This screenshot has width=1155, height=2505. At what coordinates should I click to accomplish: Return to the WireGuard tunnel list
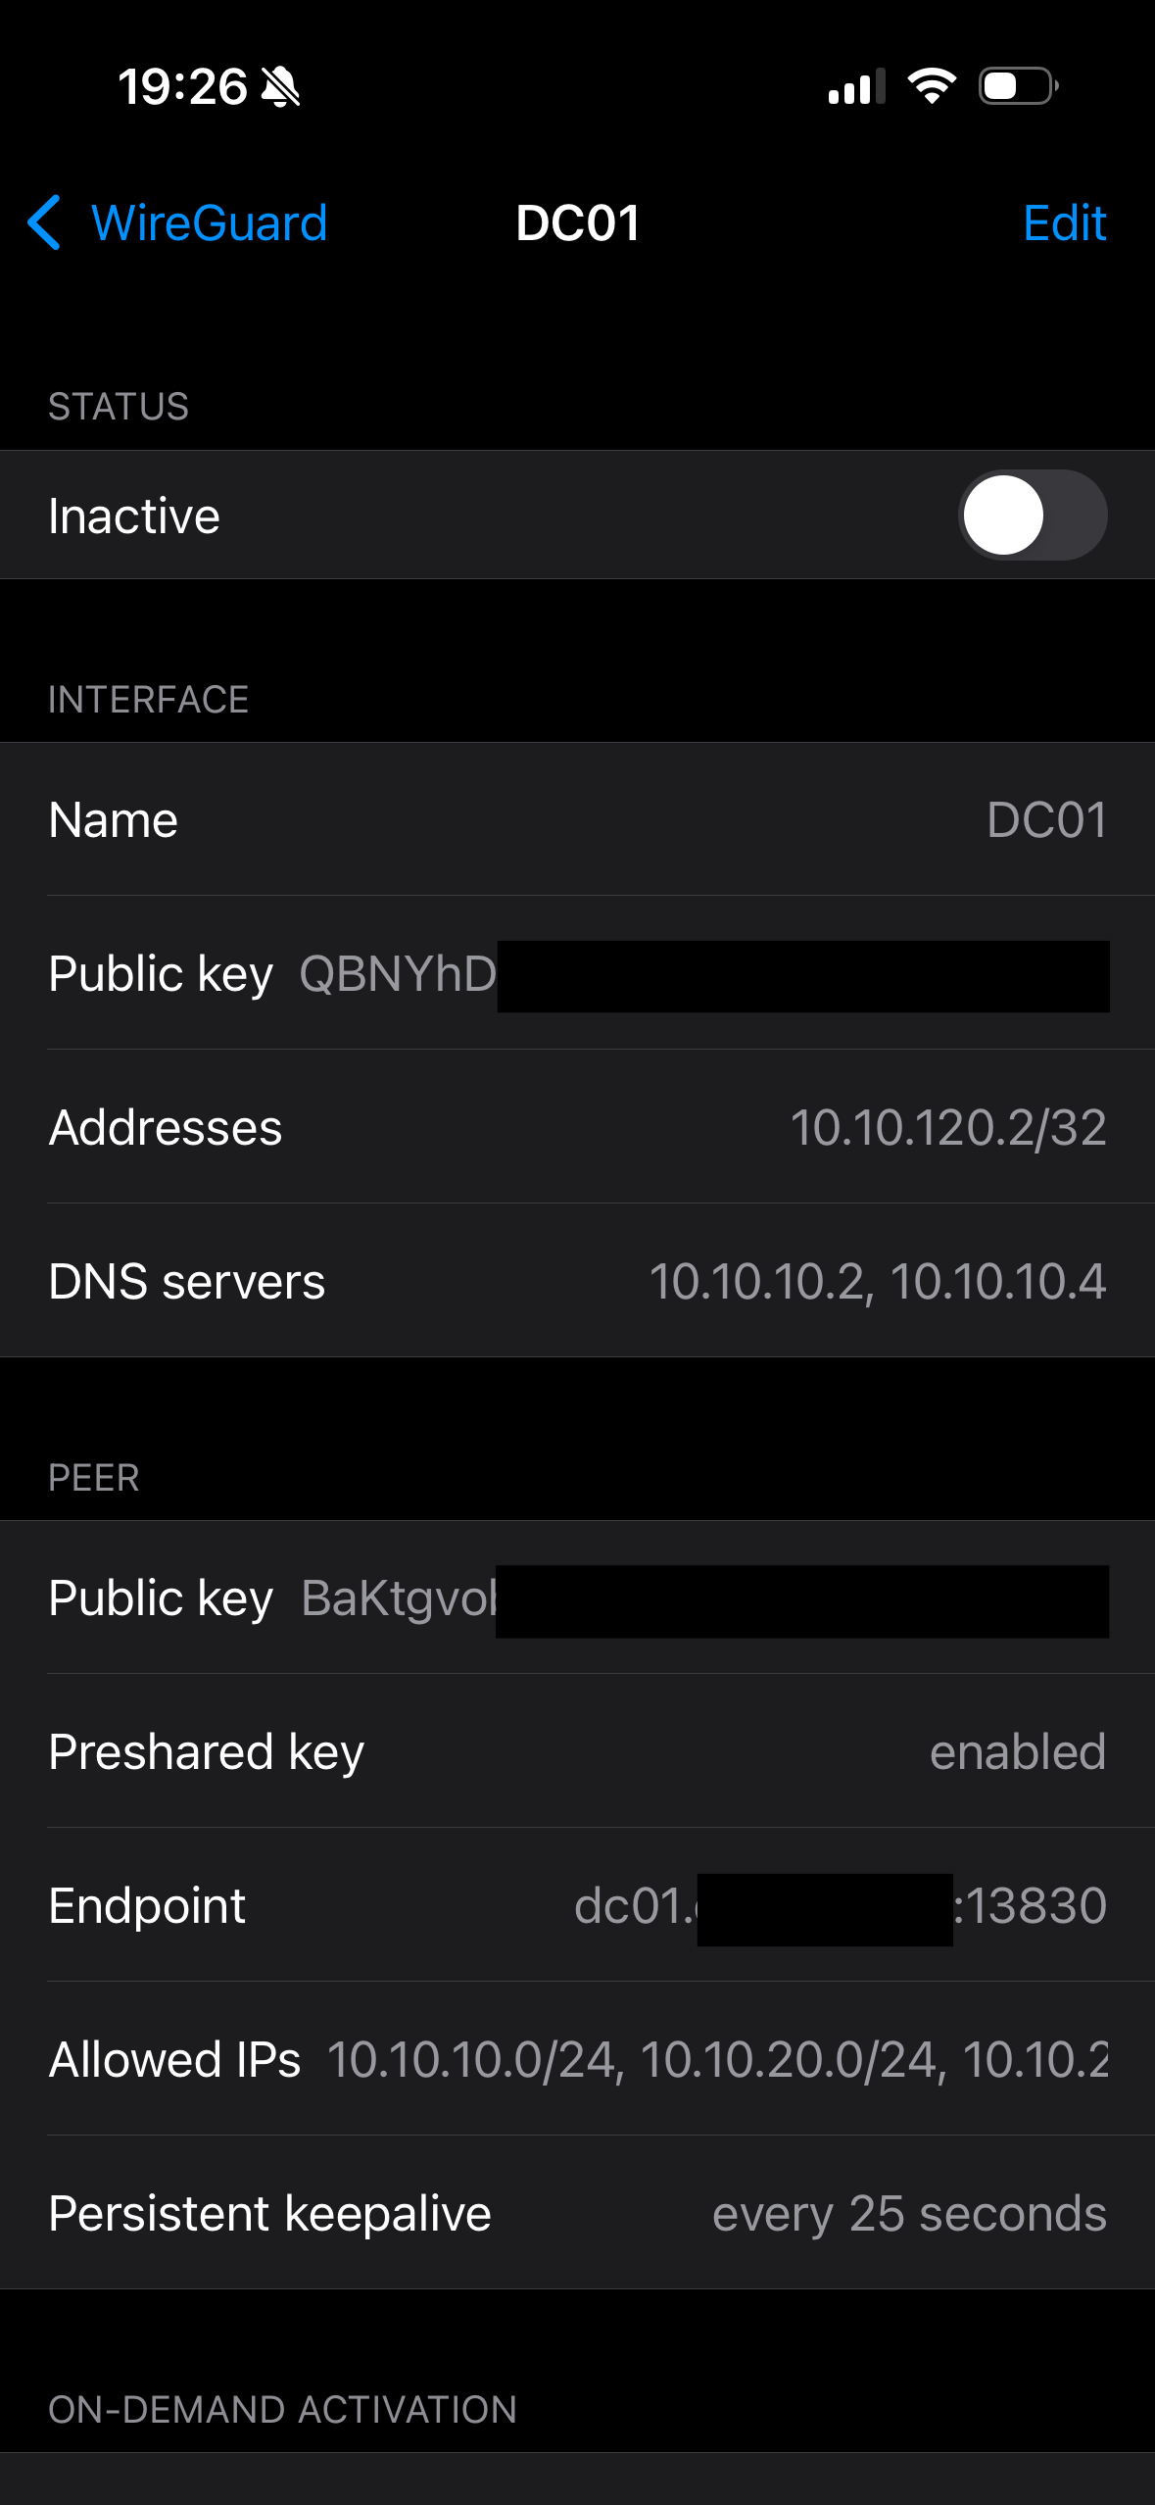click(x=207, y=223)
